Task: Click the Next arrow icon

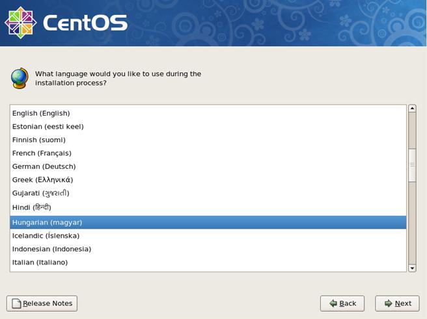Action: [388, 303]
